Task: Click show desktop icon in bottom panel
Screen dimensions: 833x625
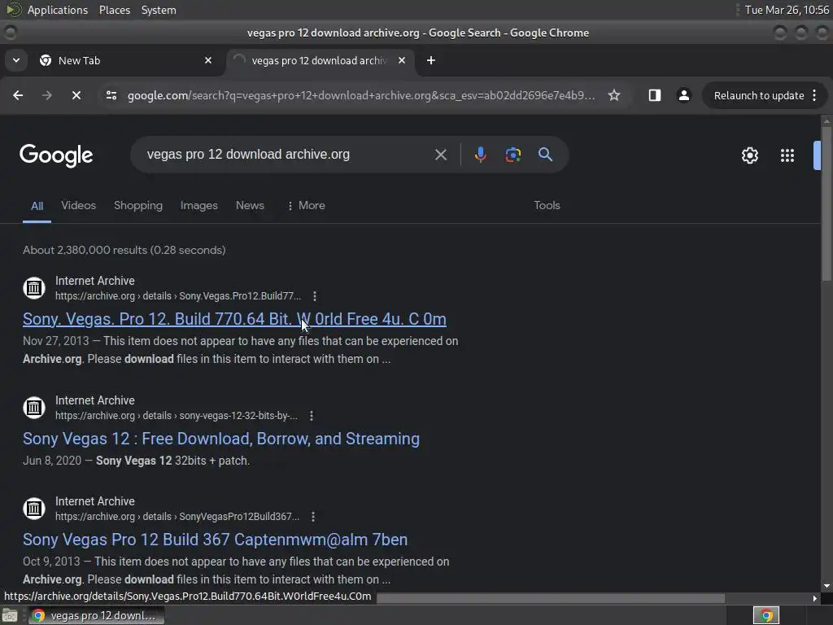Action: point(10,615)
